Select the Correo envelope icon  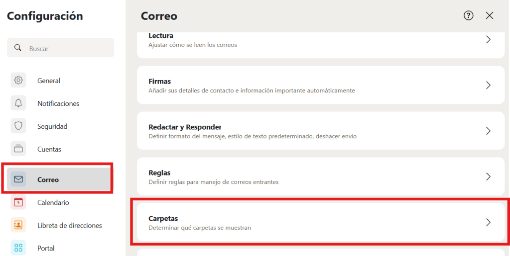[x=18, y=179]
